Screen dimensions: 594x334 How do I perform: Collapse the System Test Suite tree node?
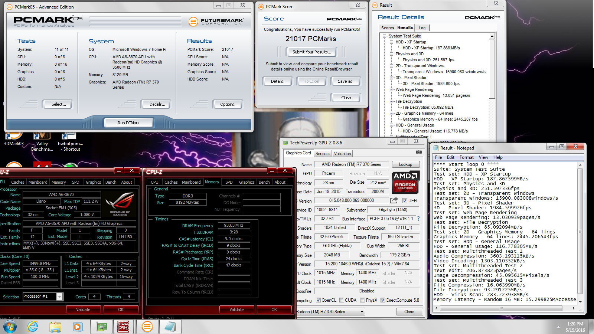pyautogui.click(x=384, y=36)
